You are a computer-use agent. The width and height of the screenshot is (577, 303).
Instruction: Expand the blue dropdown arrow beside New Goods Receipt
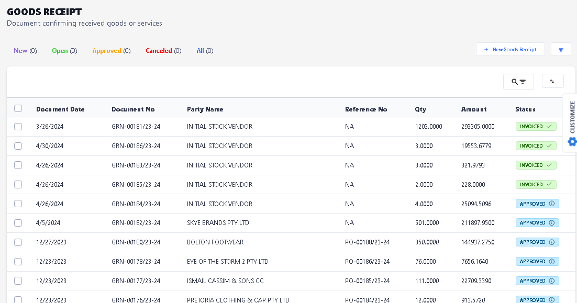coord(561,50)
